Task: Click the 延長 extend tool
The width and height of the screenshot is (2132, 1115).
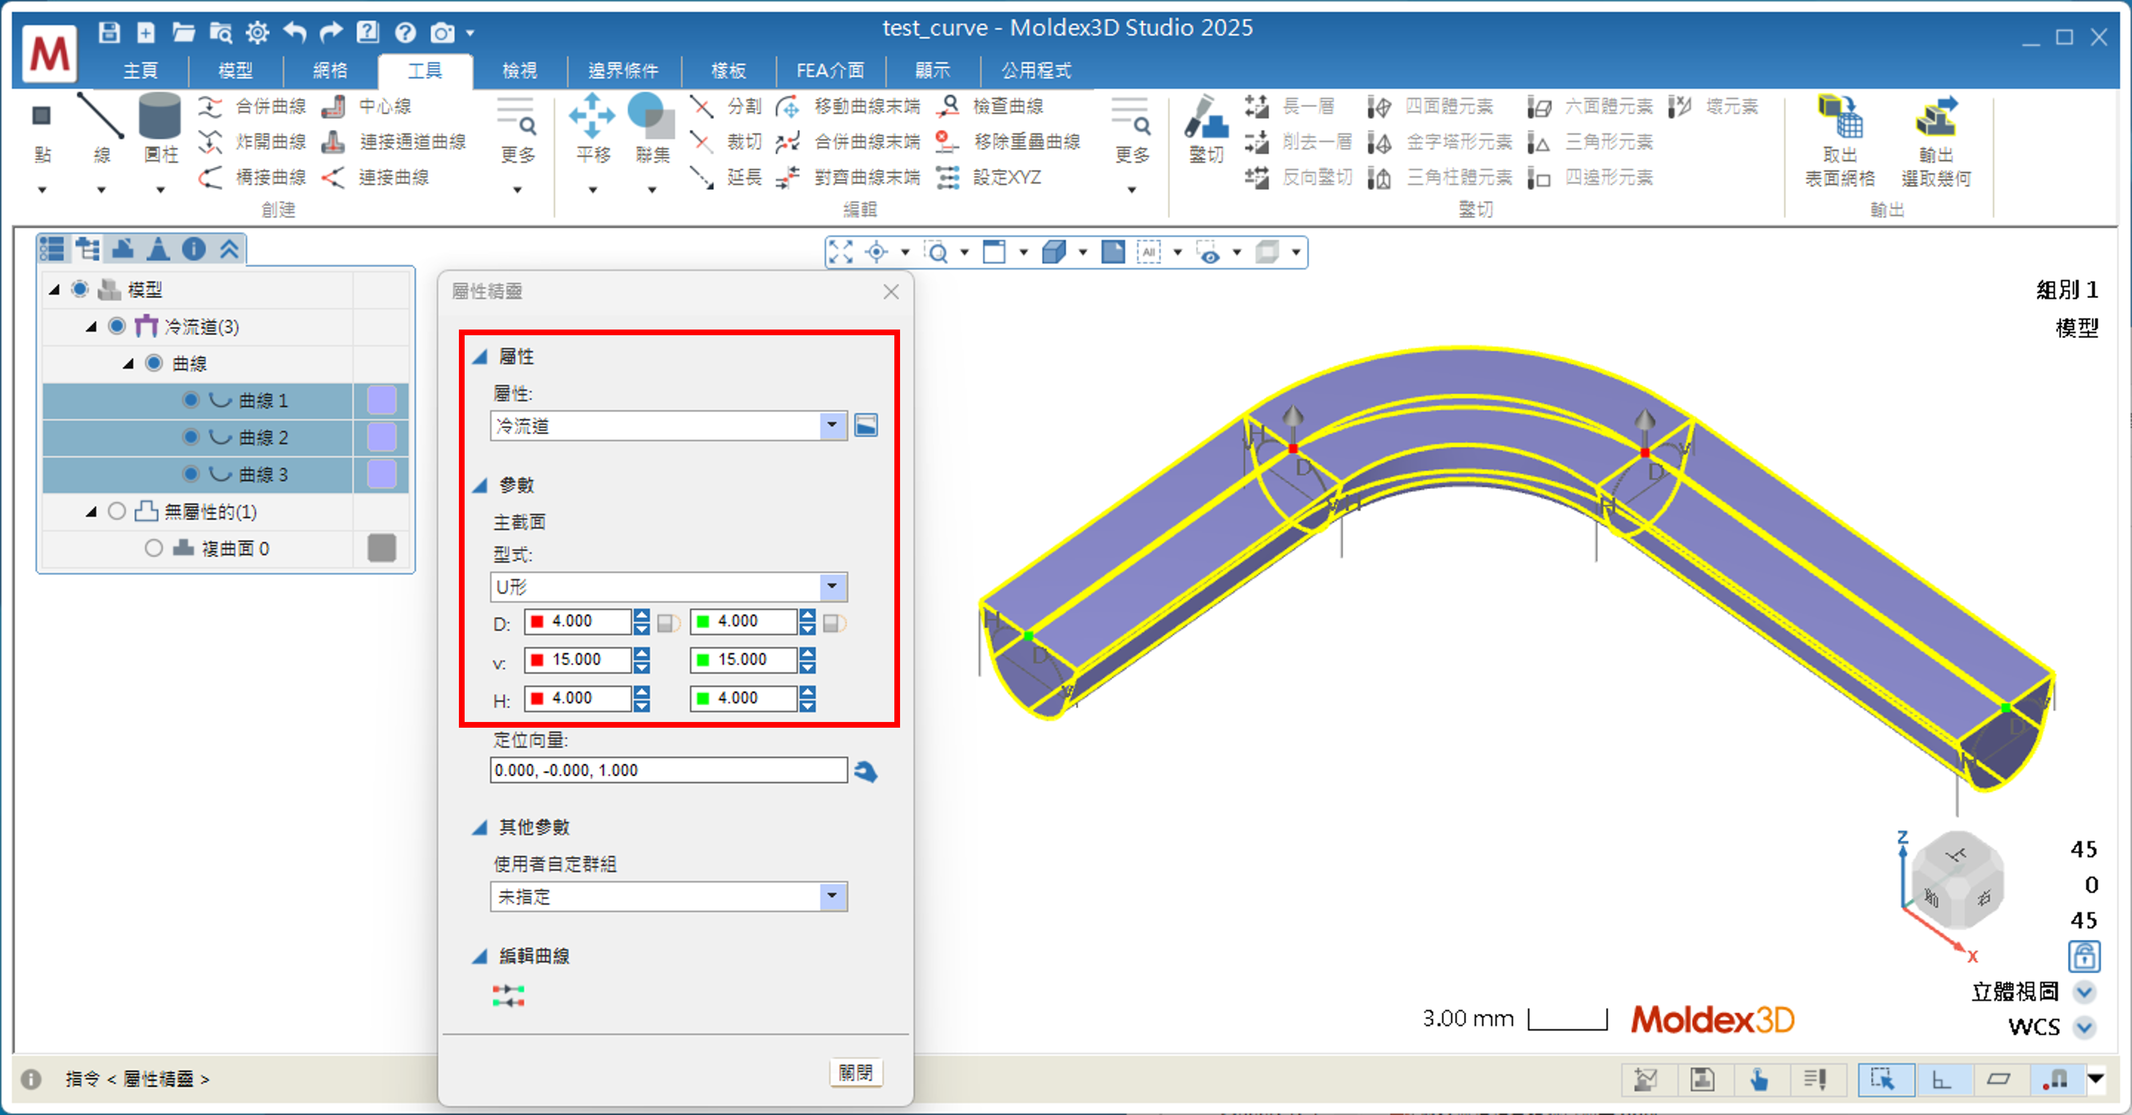Action: tap(726, 177)
